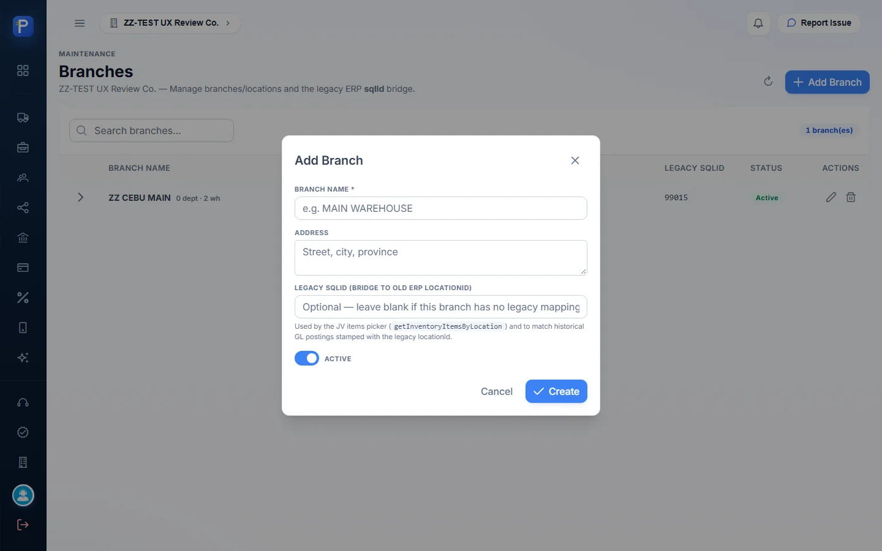Open the mobile device sidebar icon
882x551 pixels.
(x=23, y=328)
